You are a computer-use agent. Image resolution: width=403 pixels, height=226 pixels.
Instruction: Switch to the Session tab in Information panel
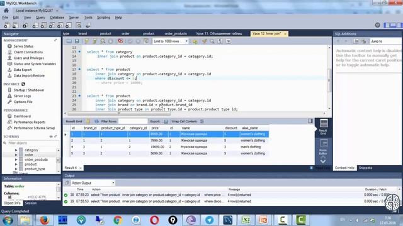(x=31, y=203)
